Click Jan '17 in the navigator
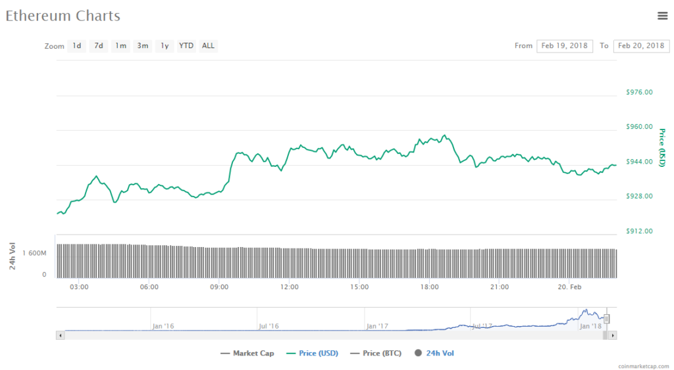This screenshot has width=674, height=370. tap(377, 326)
